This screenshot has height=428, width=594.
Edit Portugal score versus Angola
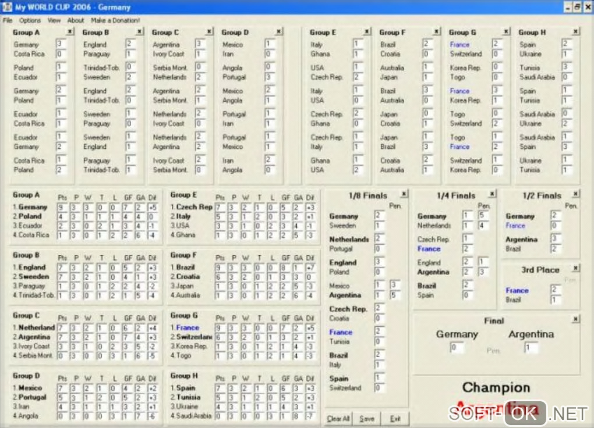[270, 77]
